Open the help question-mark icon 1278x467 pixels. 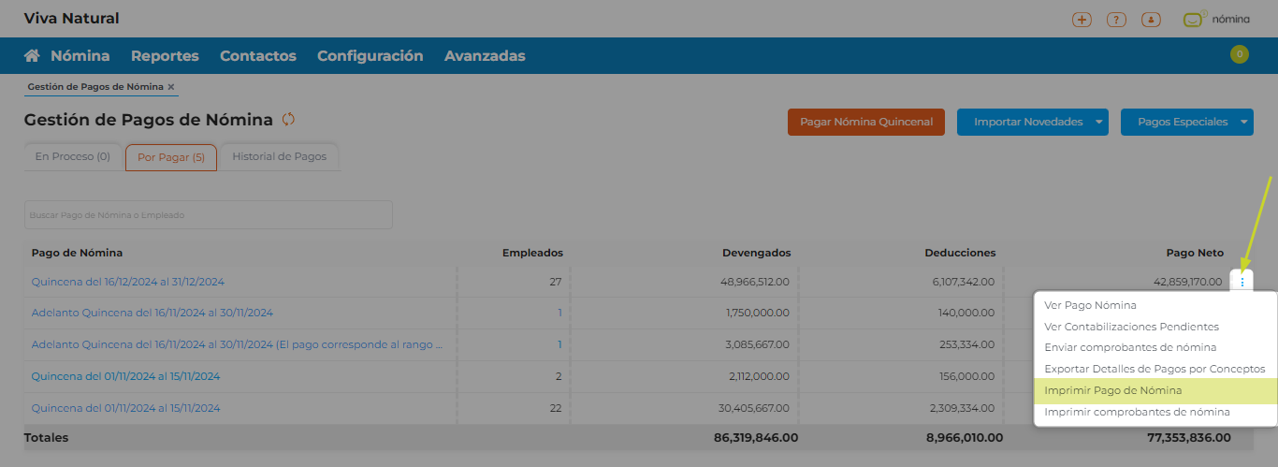[x=1116, y=19]
